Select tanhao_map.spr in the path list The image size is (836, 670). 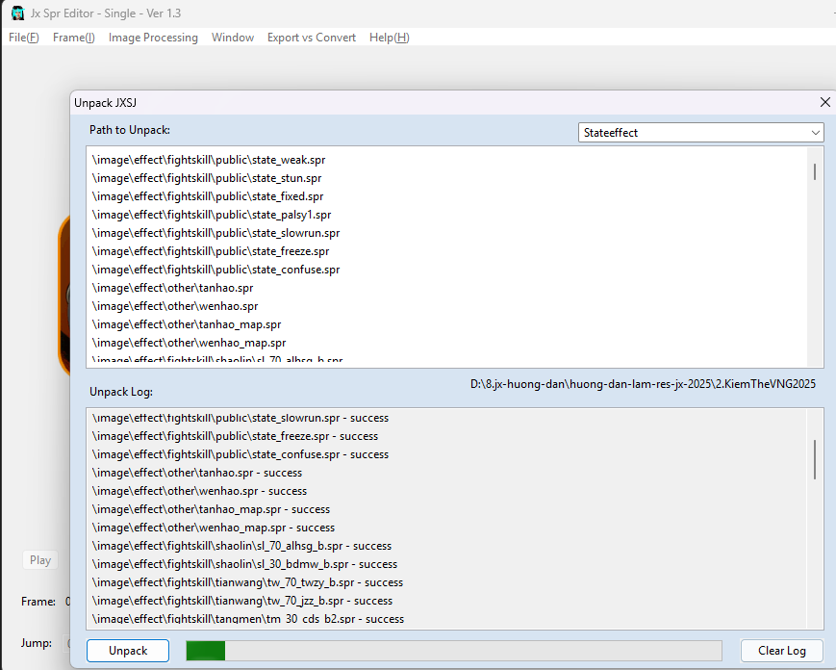coord(187,324)
